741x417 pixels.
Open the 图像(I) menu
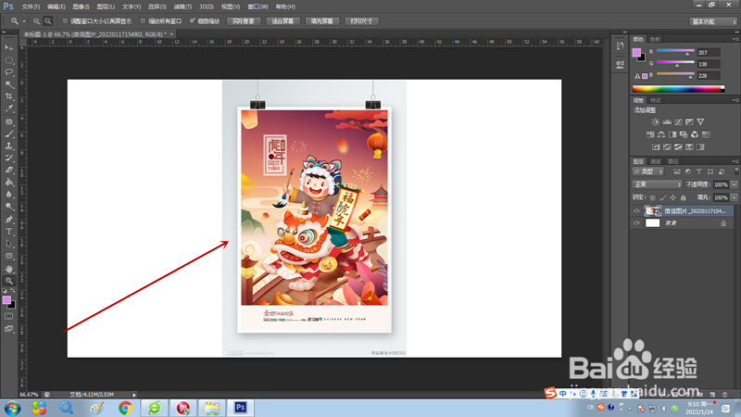(x=81, y=6)
